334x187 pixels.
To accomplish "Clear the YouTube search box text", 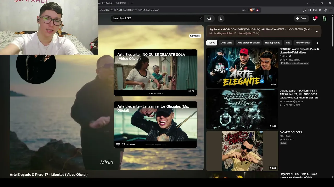I will coord(201,18).
